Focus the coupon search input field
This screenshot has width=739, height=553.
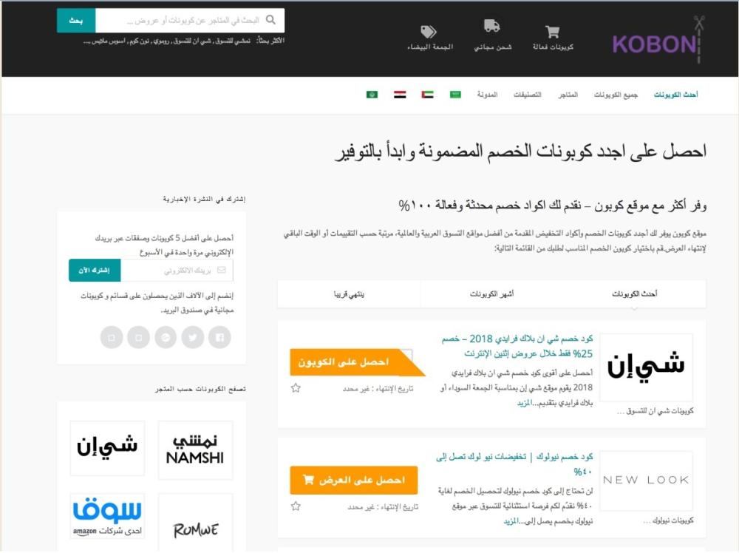point(189,20)
